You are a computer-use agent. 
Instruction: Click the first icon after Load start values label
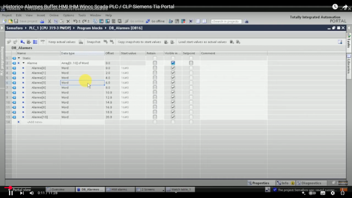pyautogui.click(x=232, y=42)
